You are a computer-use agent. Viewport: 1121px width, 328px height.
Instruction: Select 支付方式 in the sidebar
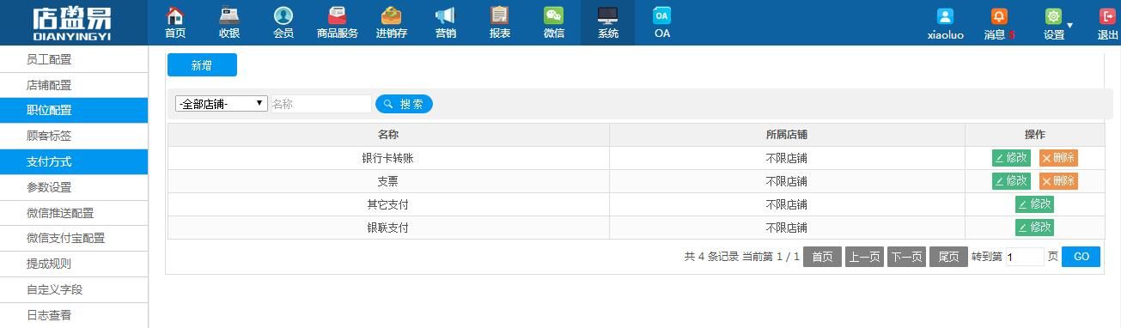click(x=74, y=161)
